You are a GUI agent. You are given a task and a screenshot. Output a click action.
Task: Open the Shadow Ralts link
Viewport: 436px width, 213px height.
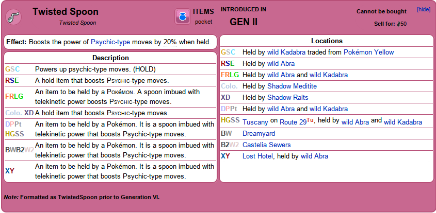(288, 98)
